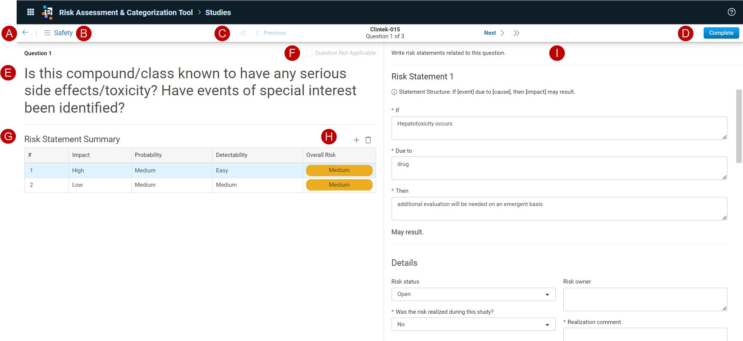
Task: Click the Medium overall risk badge in row 2
Action: (339, 185)
